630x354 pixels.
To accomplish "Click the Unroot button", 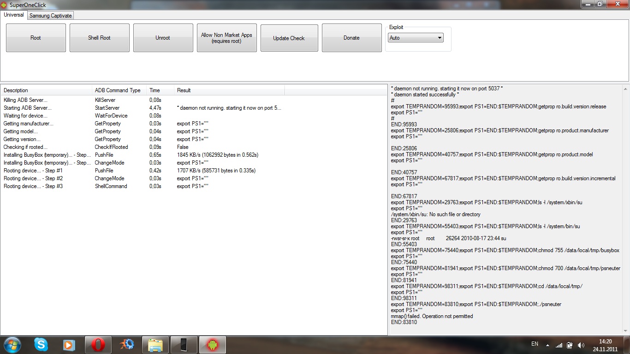I will 163,38.
